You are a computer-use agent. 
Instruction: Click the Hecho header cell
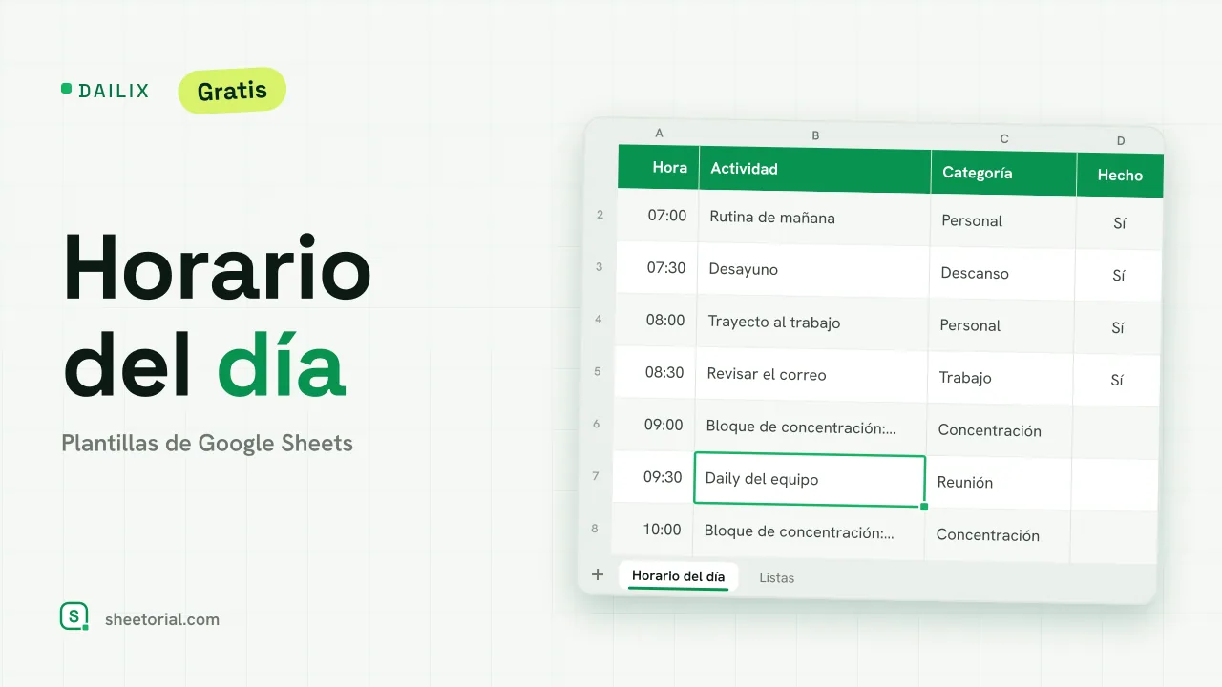tap(1120, 176)
